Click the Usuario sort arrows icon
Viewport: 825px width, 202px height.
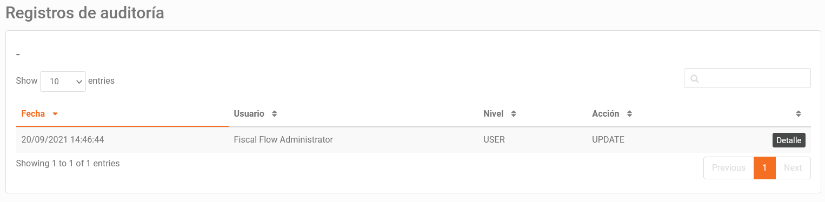pyautogui.click(x=274, y=114)
